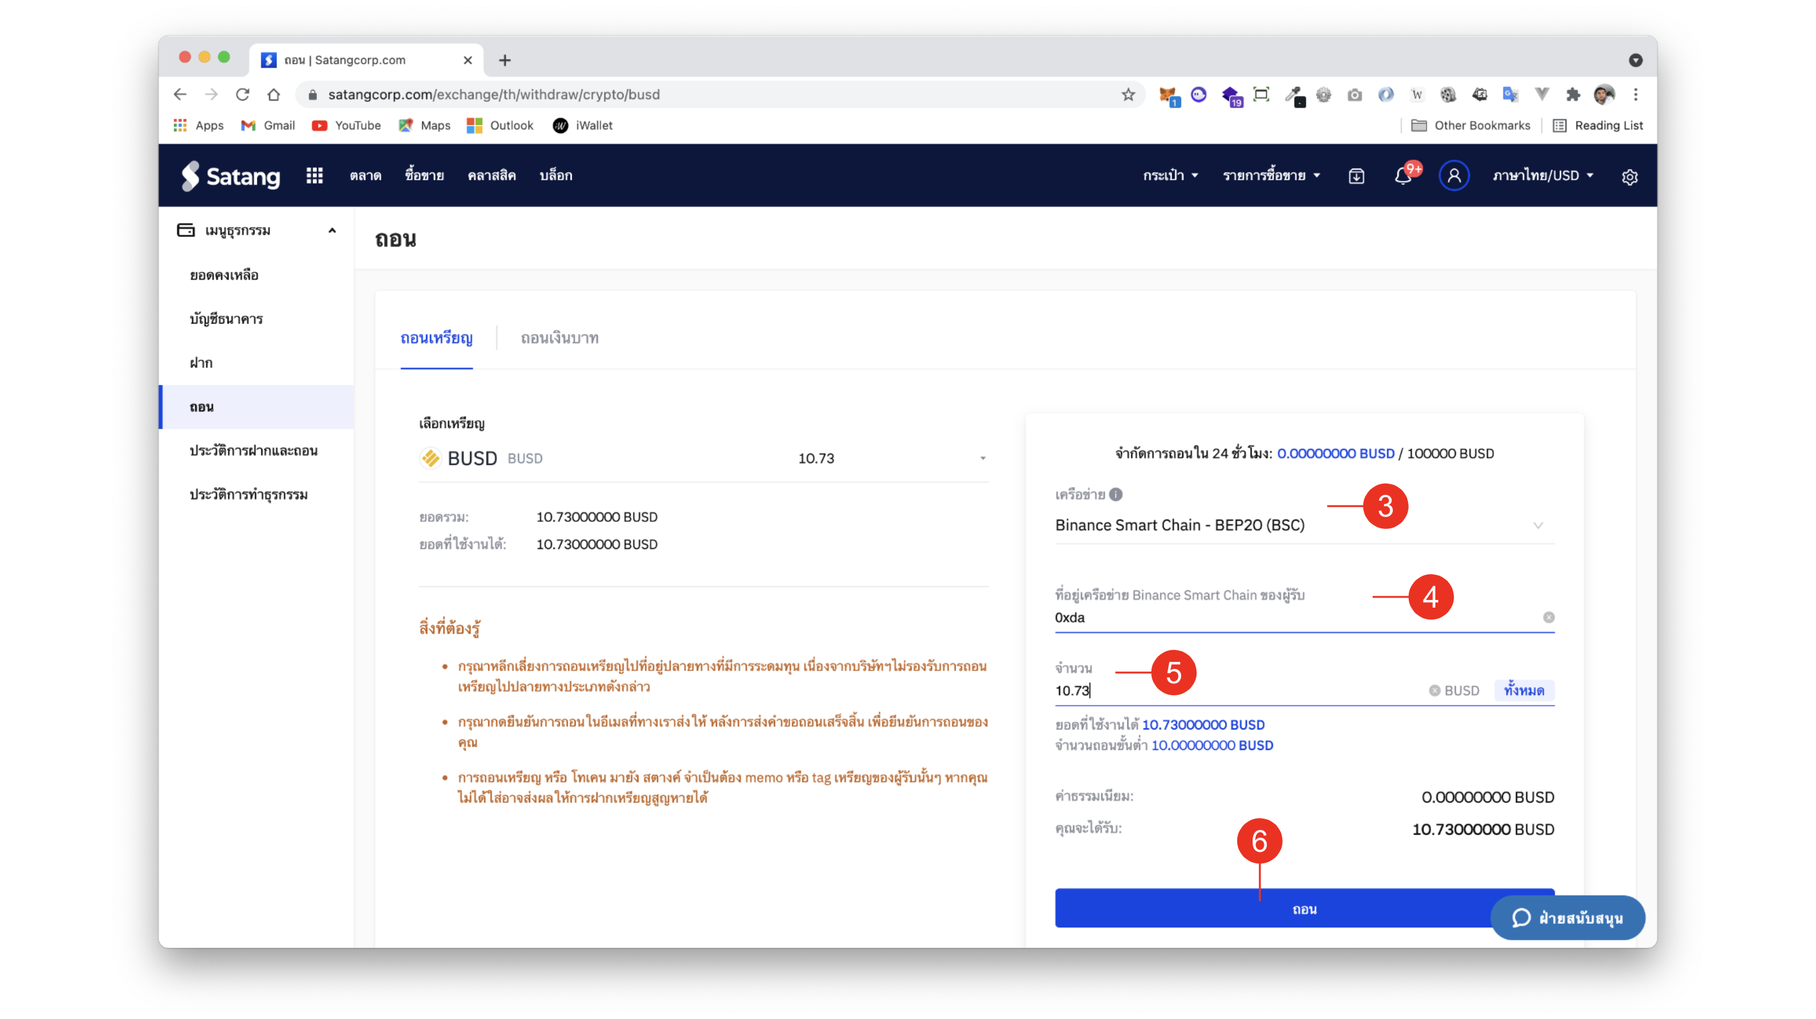Open the YouTube bookmark
Image resolution: width=1816 pixels, height=1019 pixels.
click(346, 125)
